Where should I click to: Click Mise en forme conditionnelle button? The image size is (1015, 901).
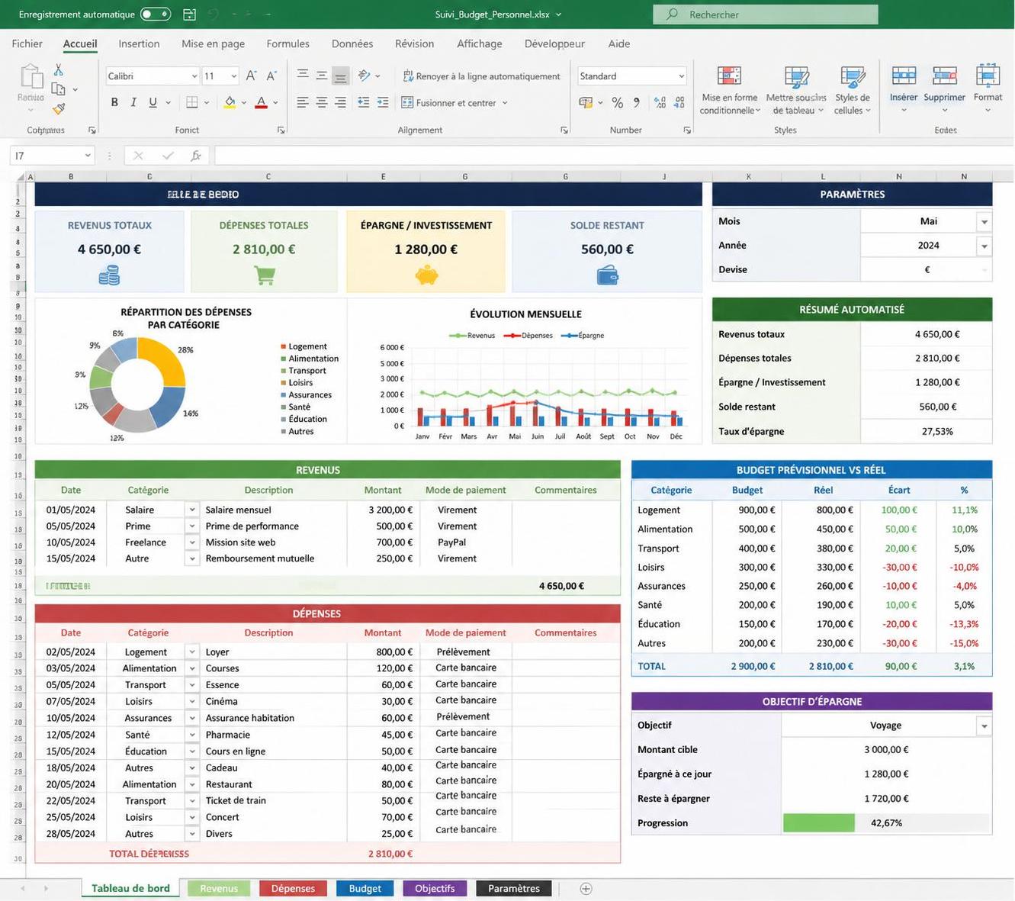730,90
